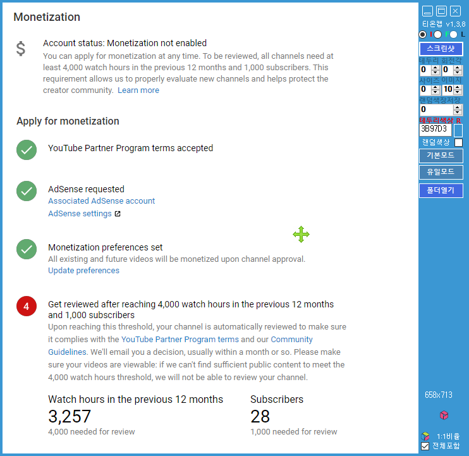Open YouTube Partner Program terms link
Image resolution: width=469 pixels, height=456 pixels.
point(180,339)
